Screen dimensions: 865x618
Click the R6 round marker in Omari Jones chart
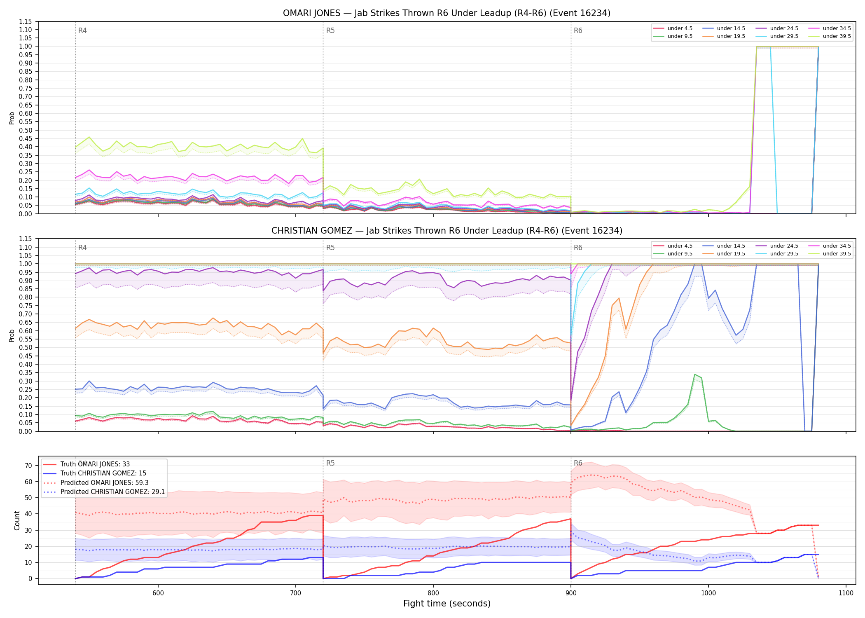578,30
